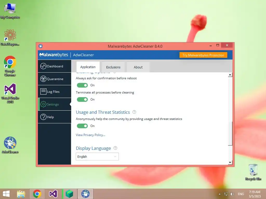Viewport: 266px width, 199px height.
Task: Open the Help section in the sidebar
Action: coord(55,117)
